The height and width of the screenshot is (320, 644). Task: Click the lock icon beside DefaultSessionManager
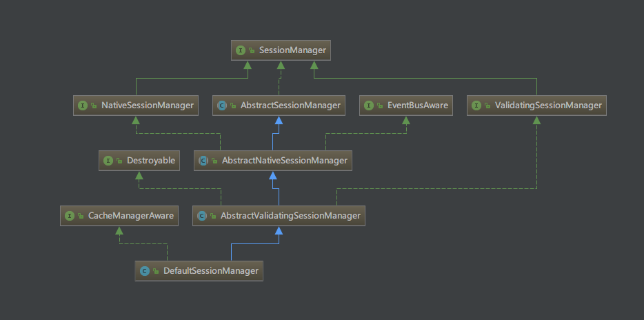pyautogui.click(x=156, y=271)
